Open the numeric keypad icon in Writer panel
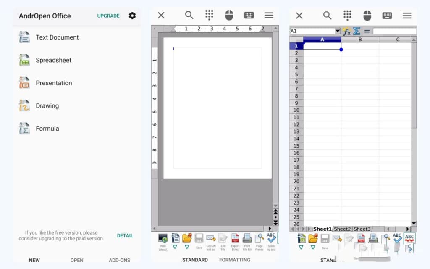This screenshot has width=430, height=269. (x=209, y=15)
